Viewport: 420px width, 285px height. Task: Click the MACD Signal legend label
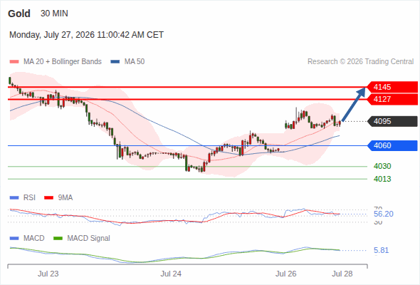89,239
